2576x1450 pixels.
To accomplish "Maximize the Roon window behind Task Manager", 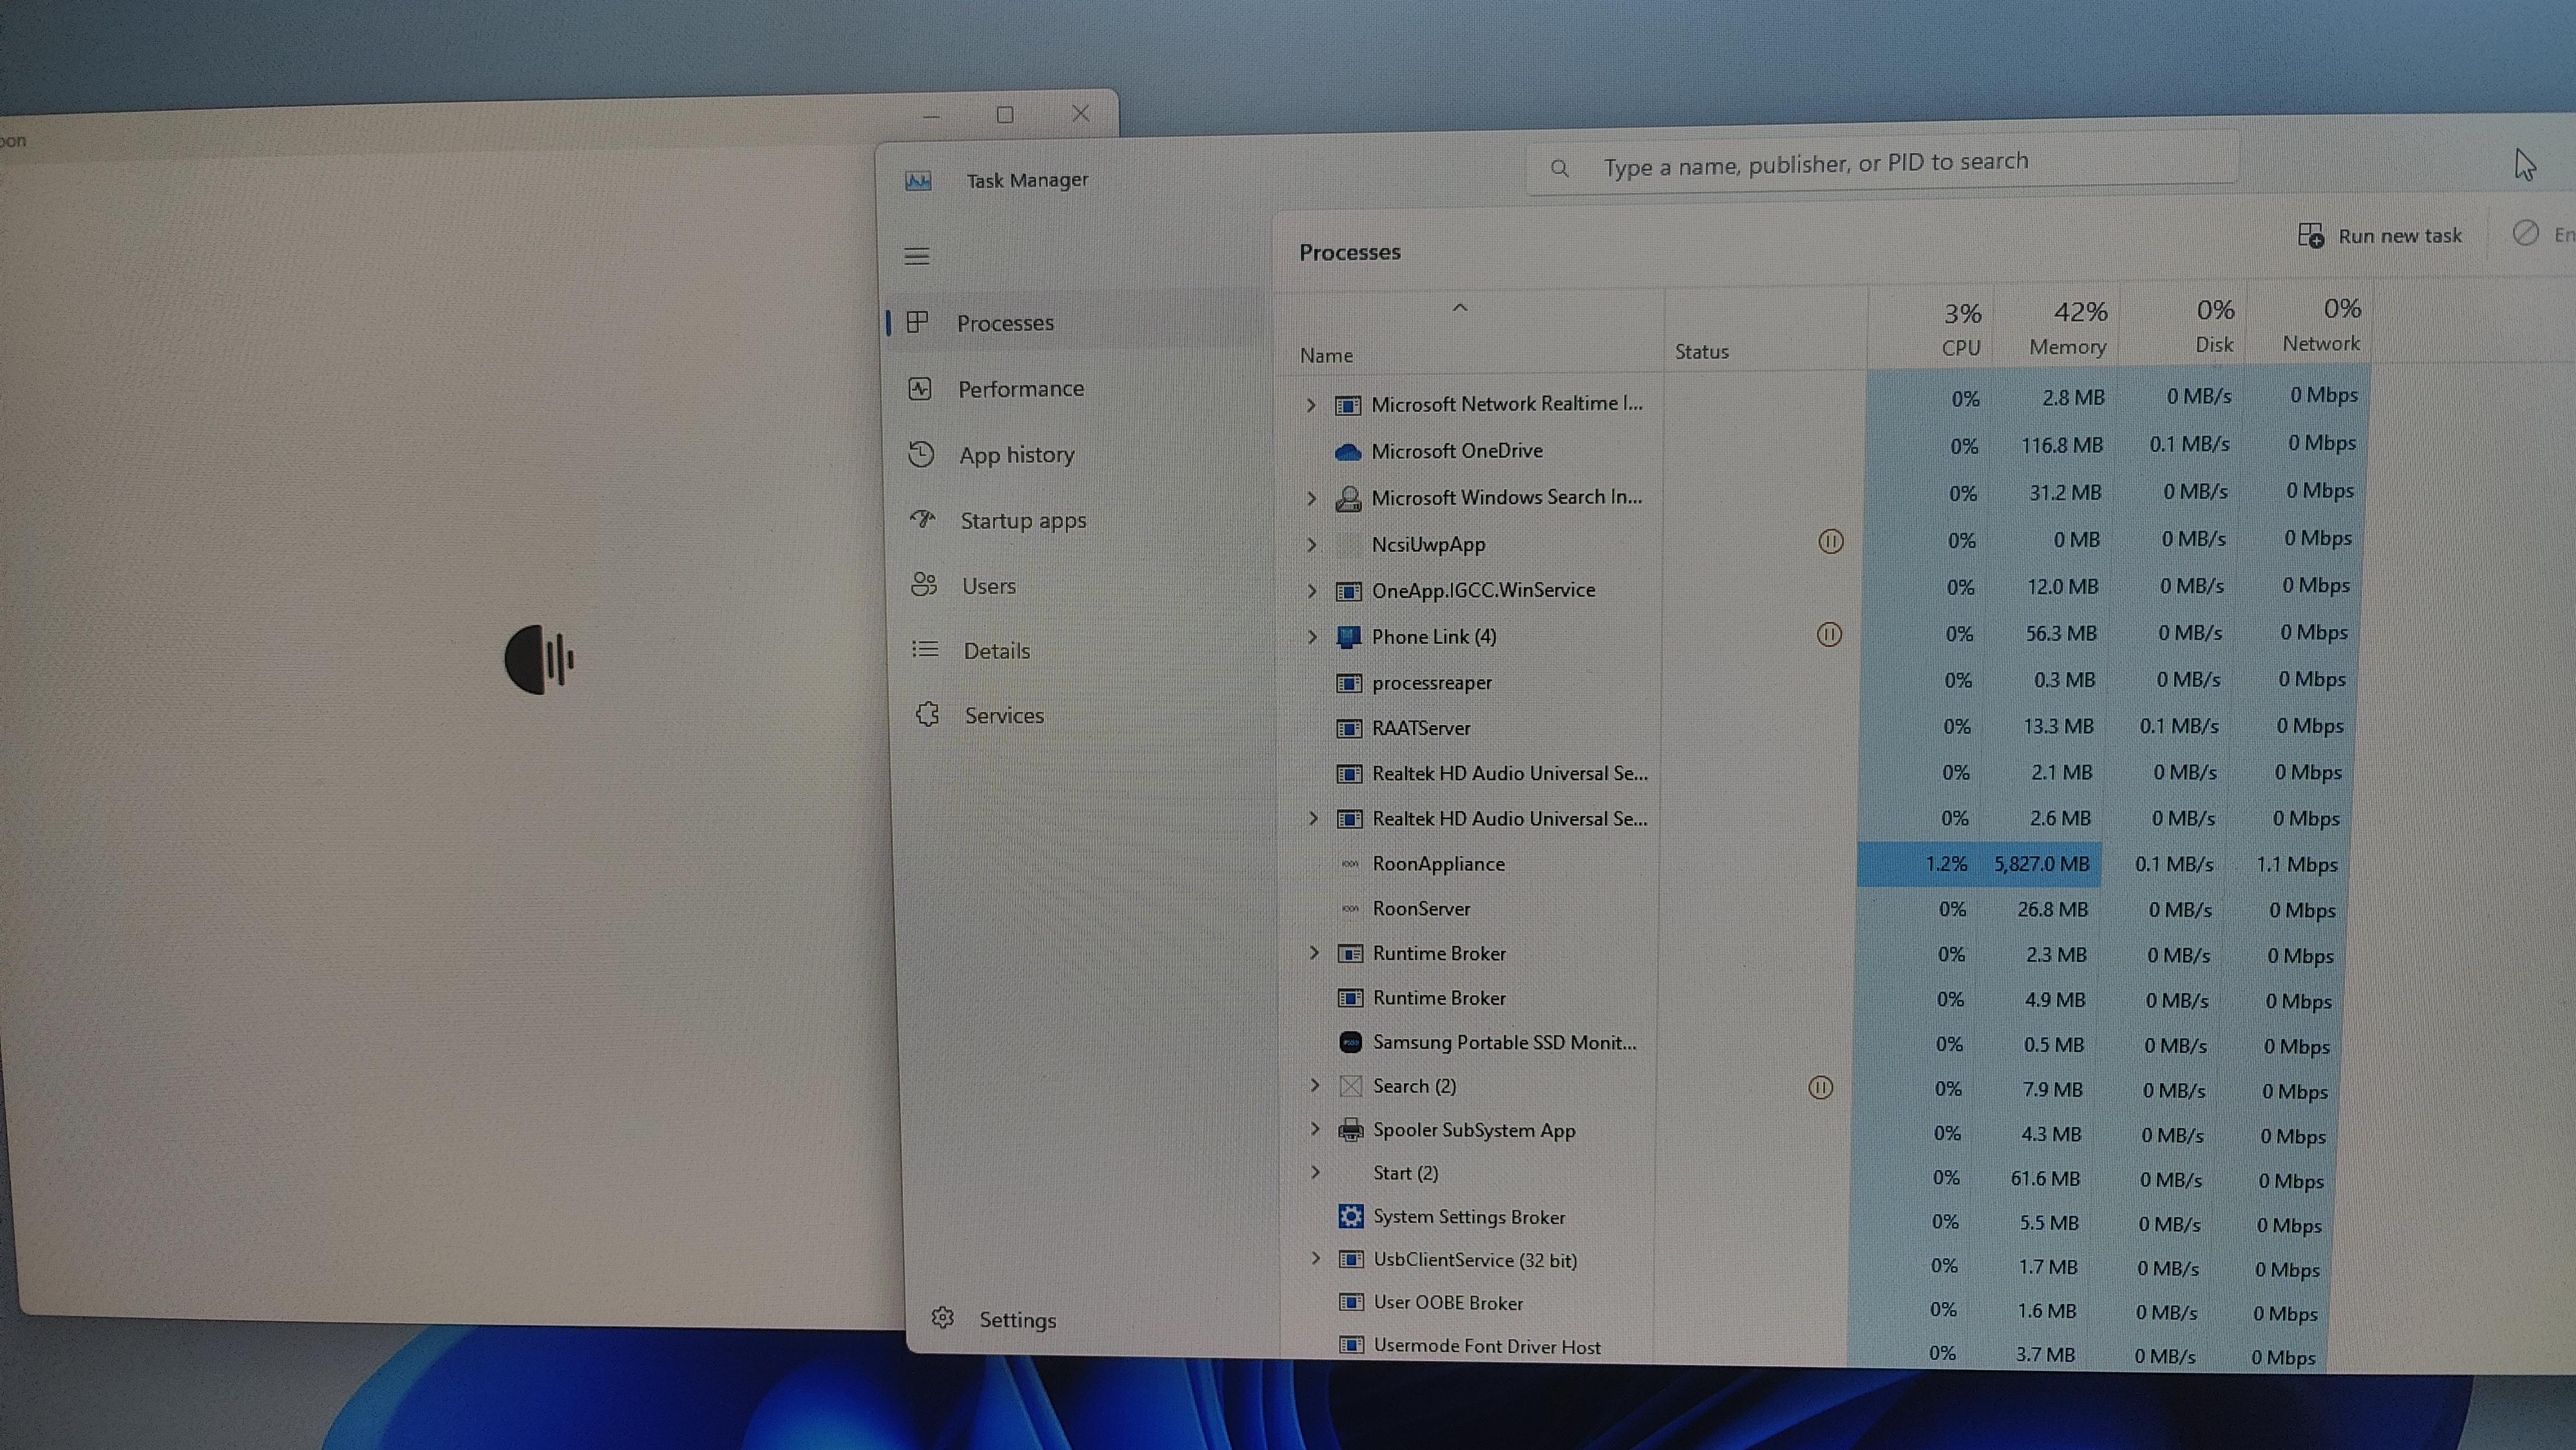I will point(1005,115).
